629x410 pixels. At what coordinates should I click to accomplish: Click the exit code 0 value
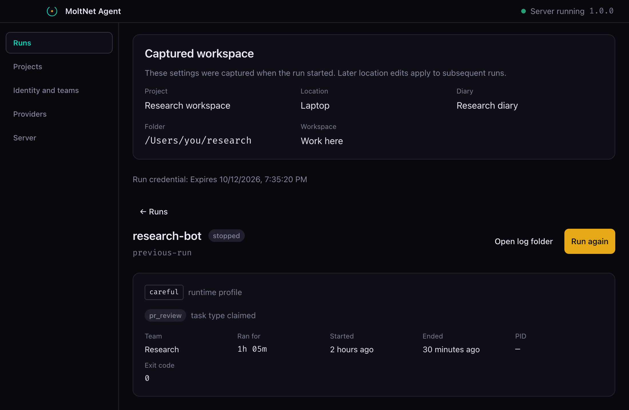pos(147,378)
